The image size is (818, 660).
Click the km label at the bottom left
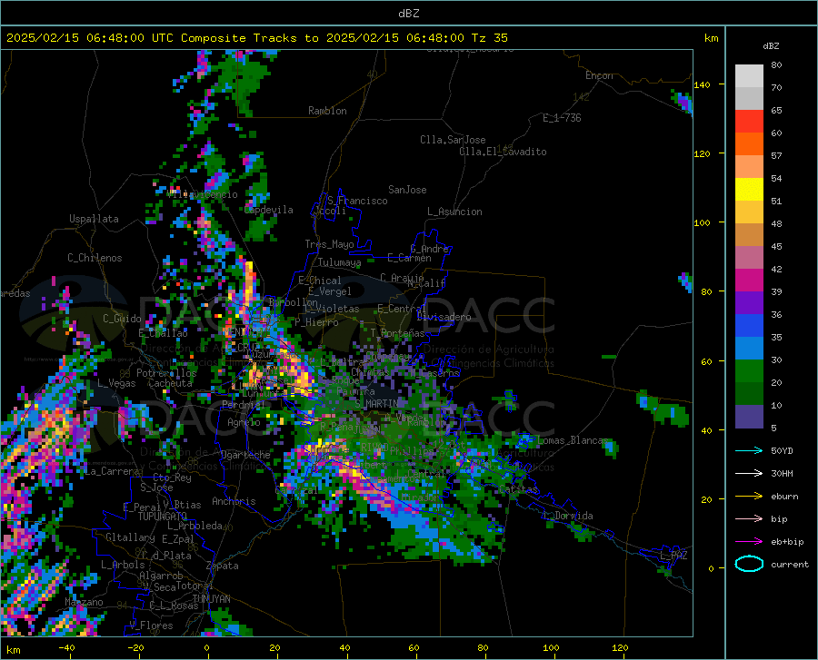click(13, 650)
